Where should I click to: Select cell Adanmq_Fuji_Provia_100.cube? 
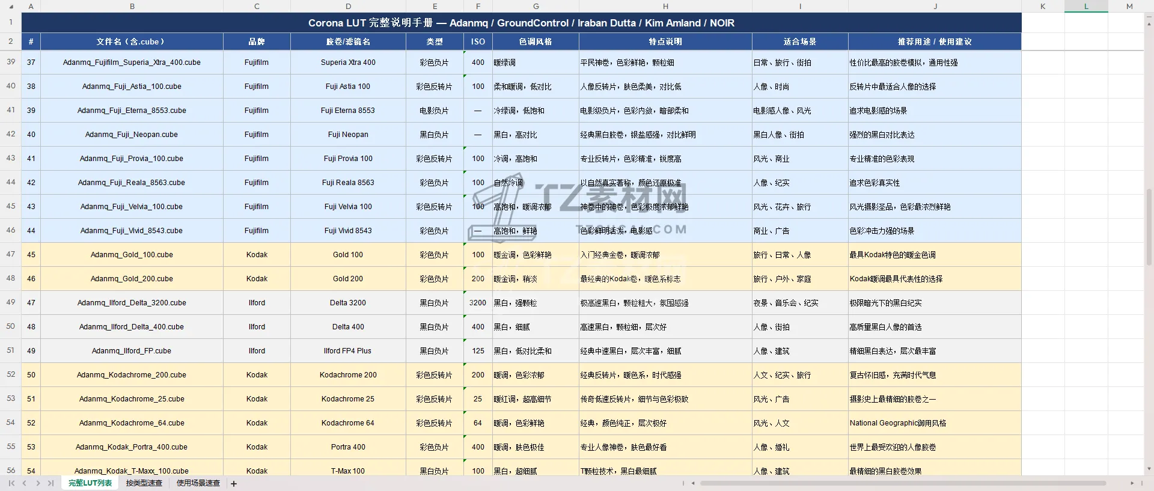coord(132,159)
